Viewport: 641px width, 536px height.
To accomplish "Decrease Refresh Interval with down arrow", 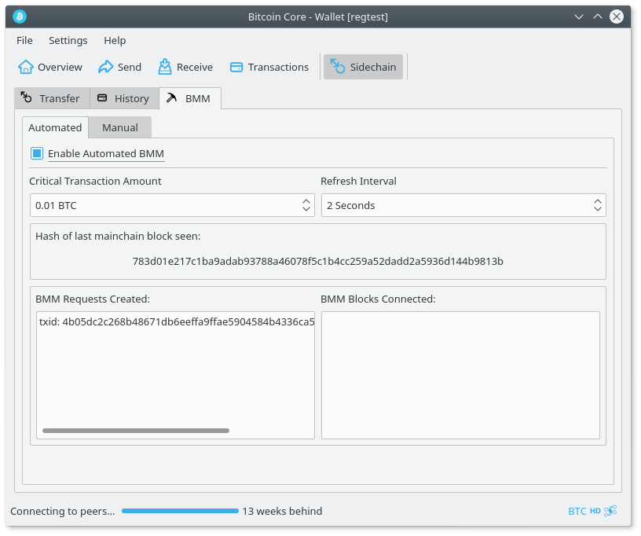I will pos(598,209).
